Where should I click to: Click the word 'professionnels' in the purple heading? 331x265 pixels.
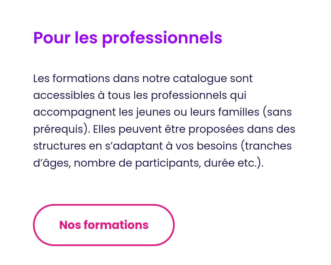162,38
